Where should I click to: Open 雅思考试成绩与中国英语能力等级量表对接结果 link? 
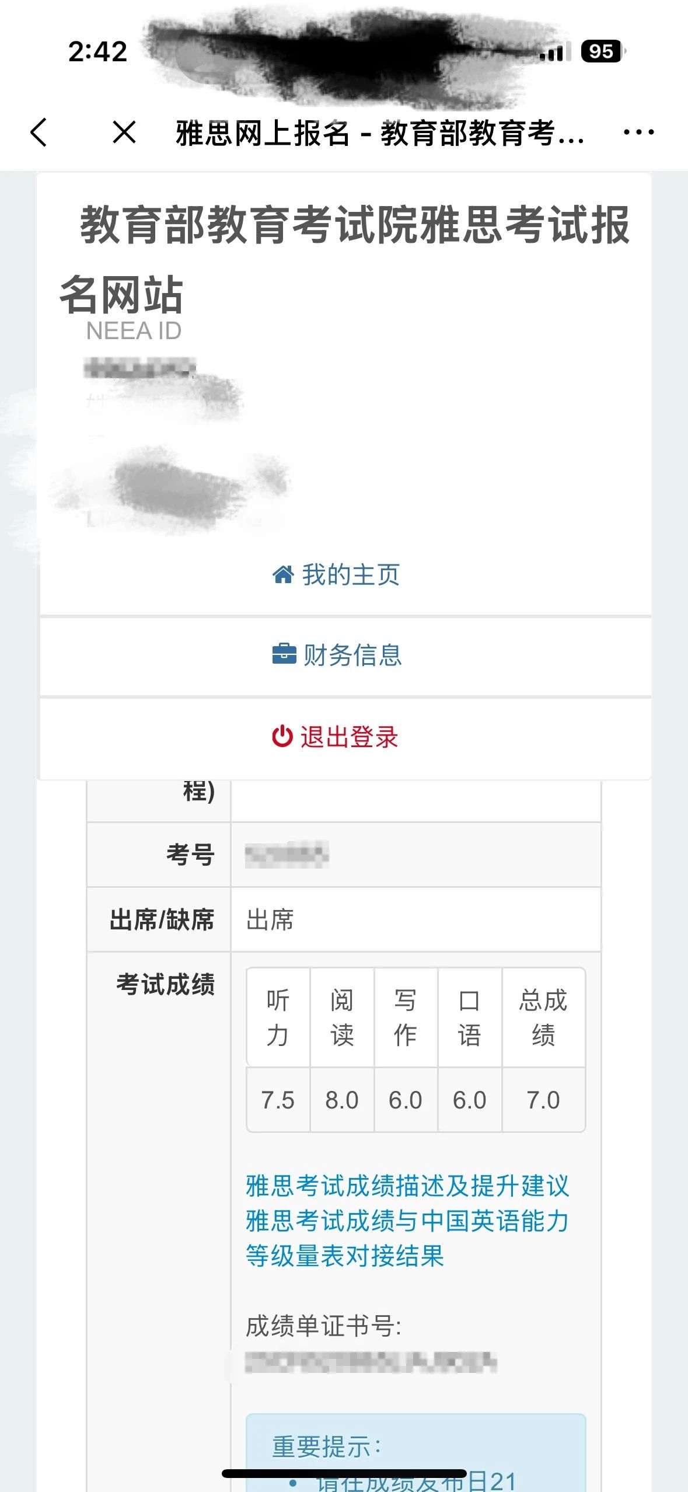point(407,1238)
